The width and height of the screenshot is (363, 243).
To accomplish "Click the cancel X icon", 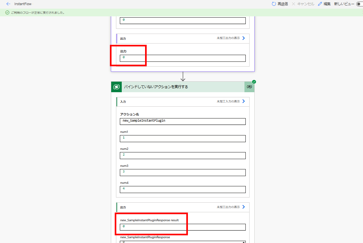I will tap(294, 4).
